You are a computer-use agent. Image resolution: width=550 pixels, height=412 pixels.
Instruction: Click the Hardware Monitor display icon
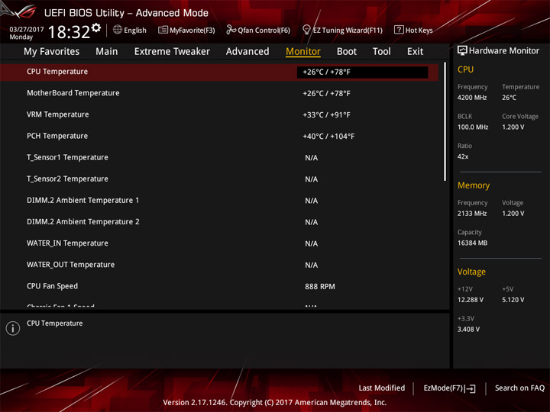[462, 51]
